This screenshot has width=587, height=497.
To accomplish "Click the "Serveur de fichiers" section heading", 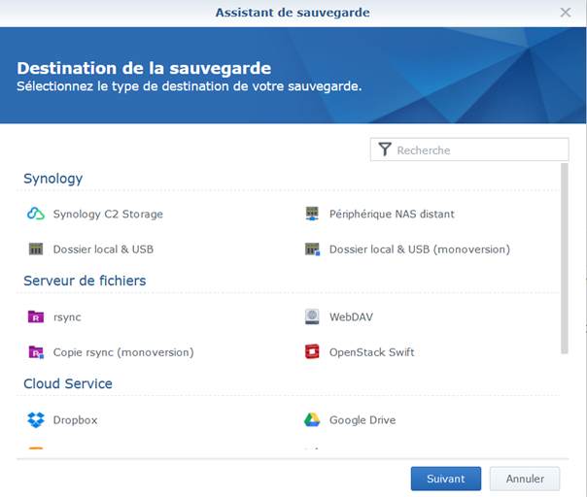I will point(85,281).
